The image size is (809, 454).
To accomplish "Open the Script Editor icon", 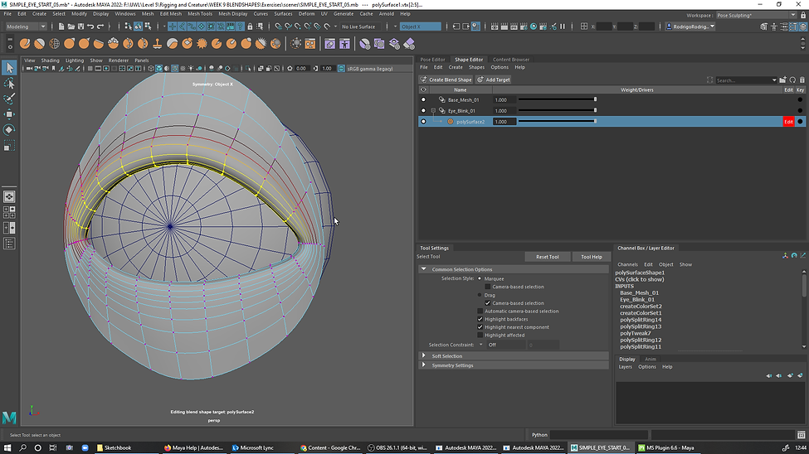I will (x=801, y=435).
